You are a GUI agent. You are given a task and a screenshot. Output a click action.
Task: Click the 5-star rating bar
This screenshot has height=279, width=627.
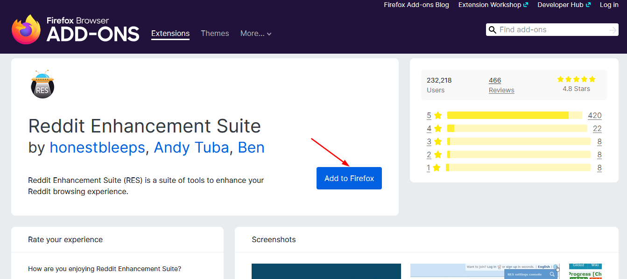click(514, 115)
